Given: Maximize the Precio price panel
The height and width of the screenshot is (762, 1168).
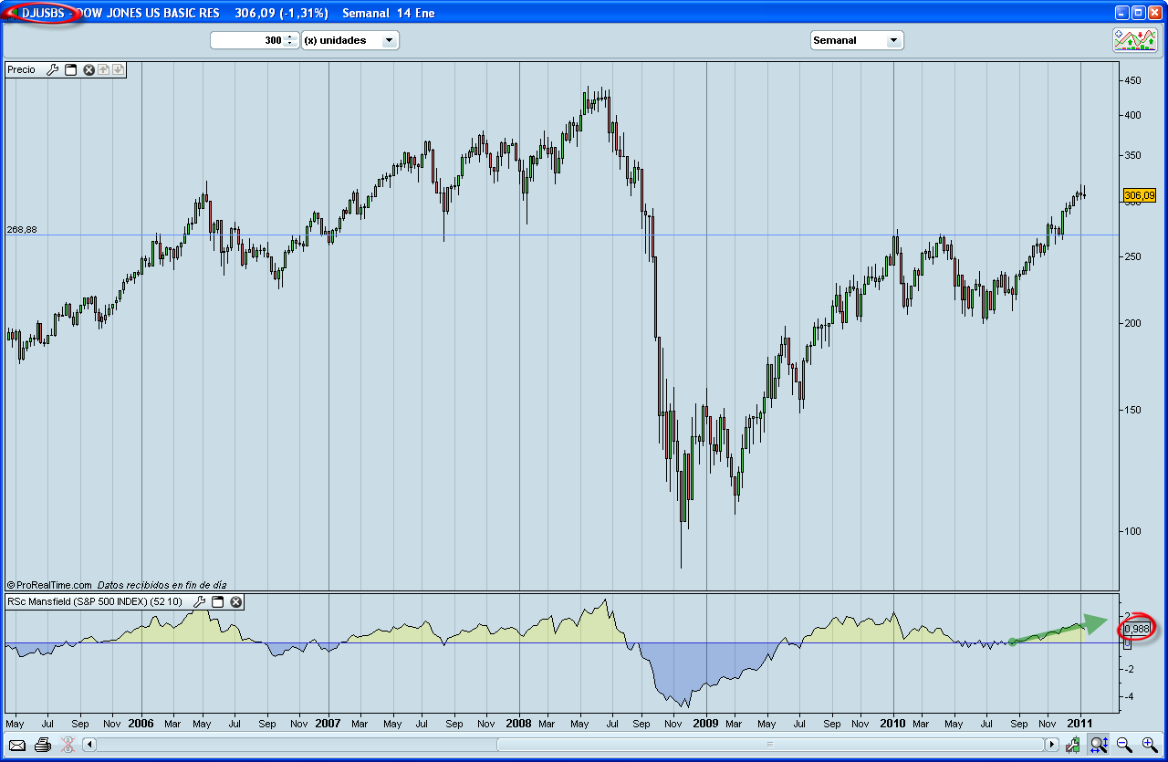Looking at the screenshot, I should 71,69.
